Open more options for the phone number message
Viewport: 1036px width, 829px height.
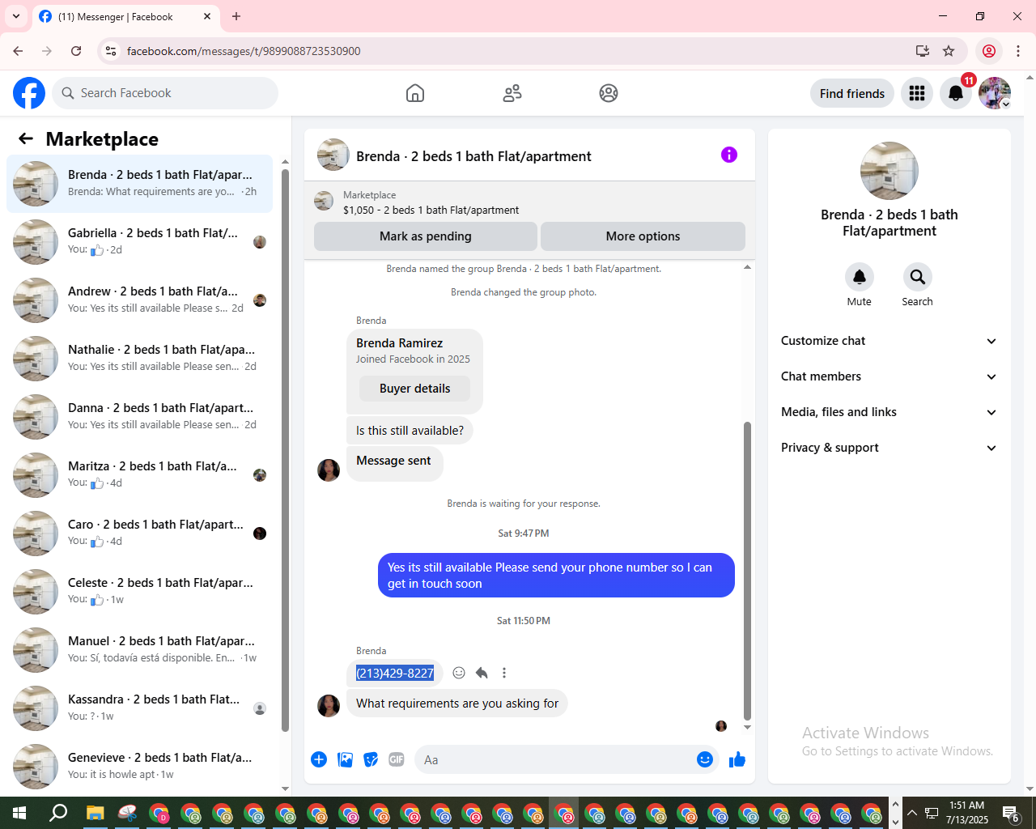(504, 673)
